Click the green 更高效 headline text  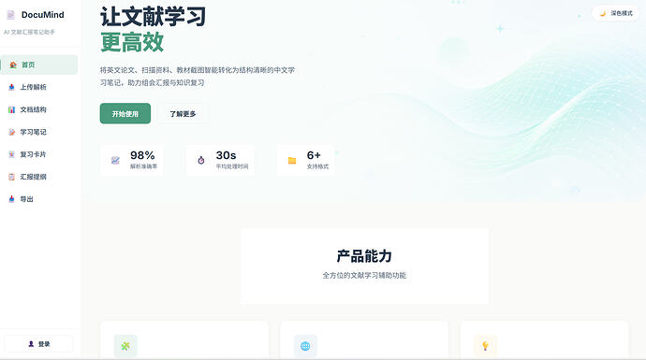132,42
